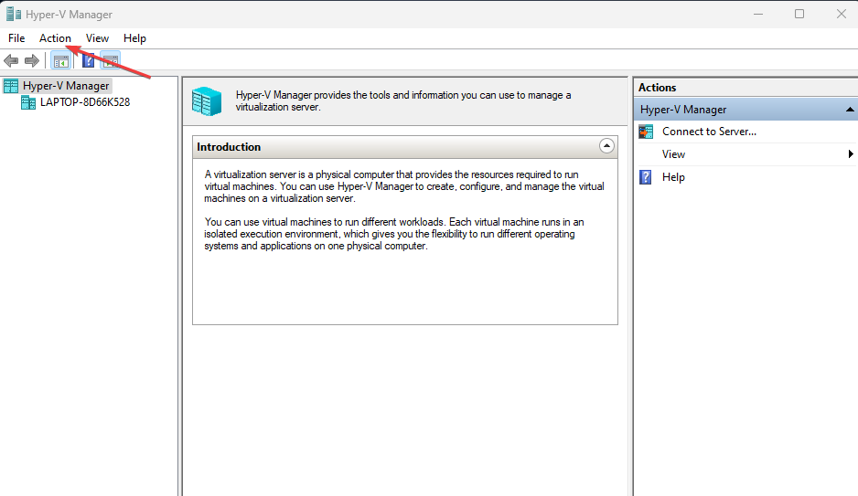Viewport: 858px width, 496px height.
Task: Click the large server icon in banner
Action: [207, 101]
